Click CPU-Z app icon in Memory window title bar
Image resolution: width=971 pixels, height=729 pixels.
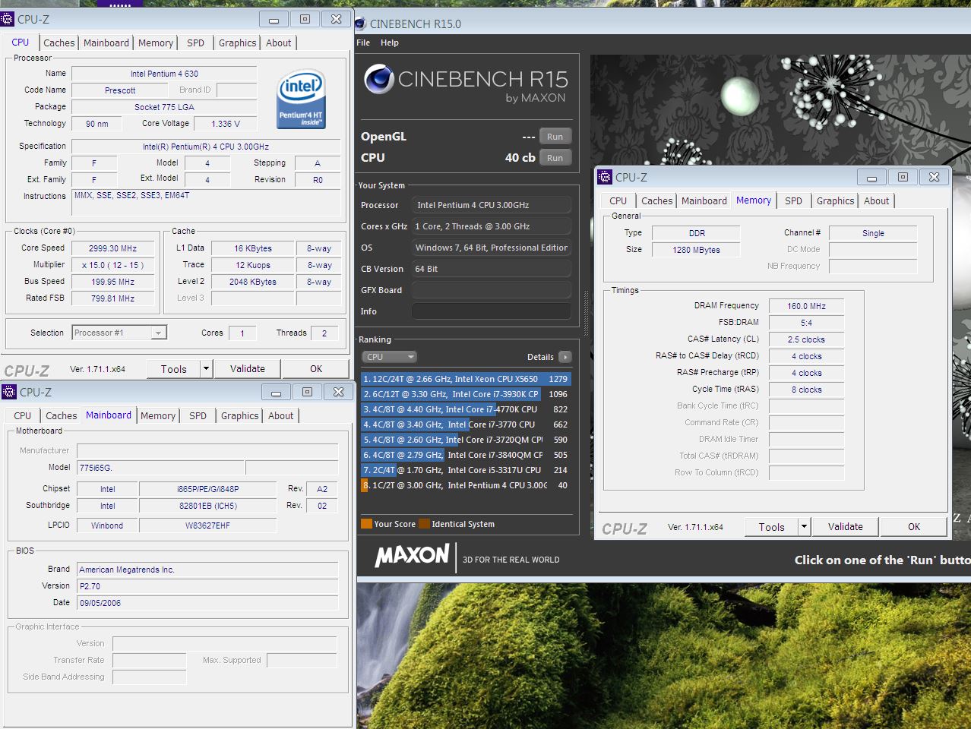(605, 177)
